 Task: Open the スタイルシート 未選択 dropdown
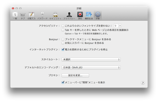tap(91, 59)
